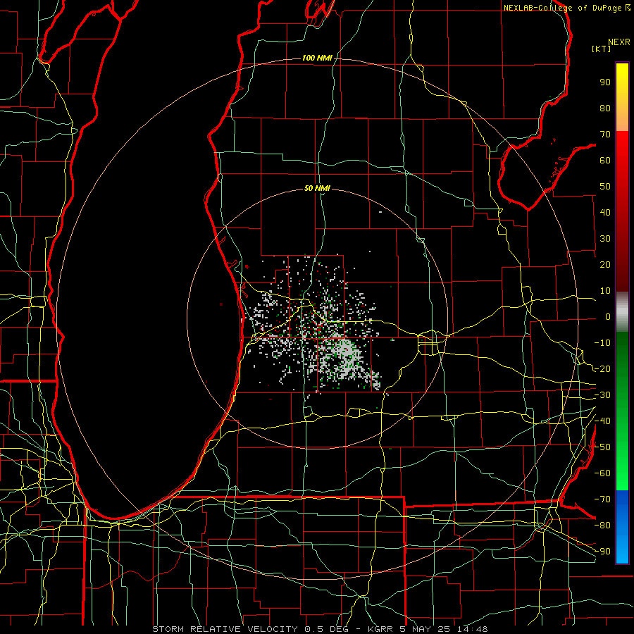Click the positive 80 knot scale value

tap(605, 108)
